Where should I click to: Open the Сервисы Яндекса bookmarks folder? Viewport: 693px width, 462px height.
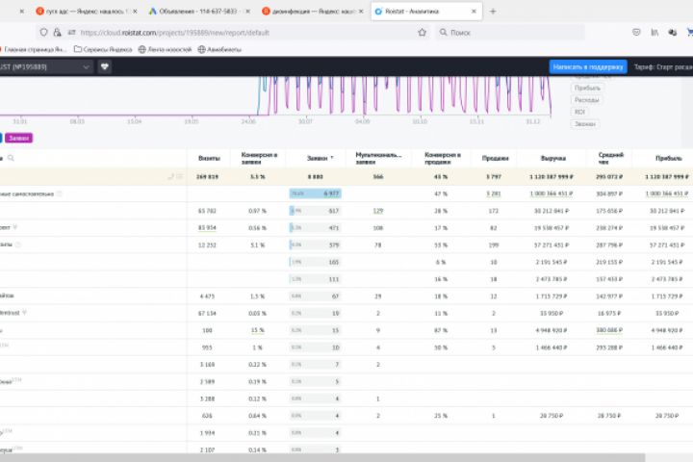[104, 49]
